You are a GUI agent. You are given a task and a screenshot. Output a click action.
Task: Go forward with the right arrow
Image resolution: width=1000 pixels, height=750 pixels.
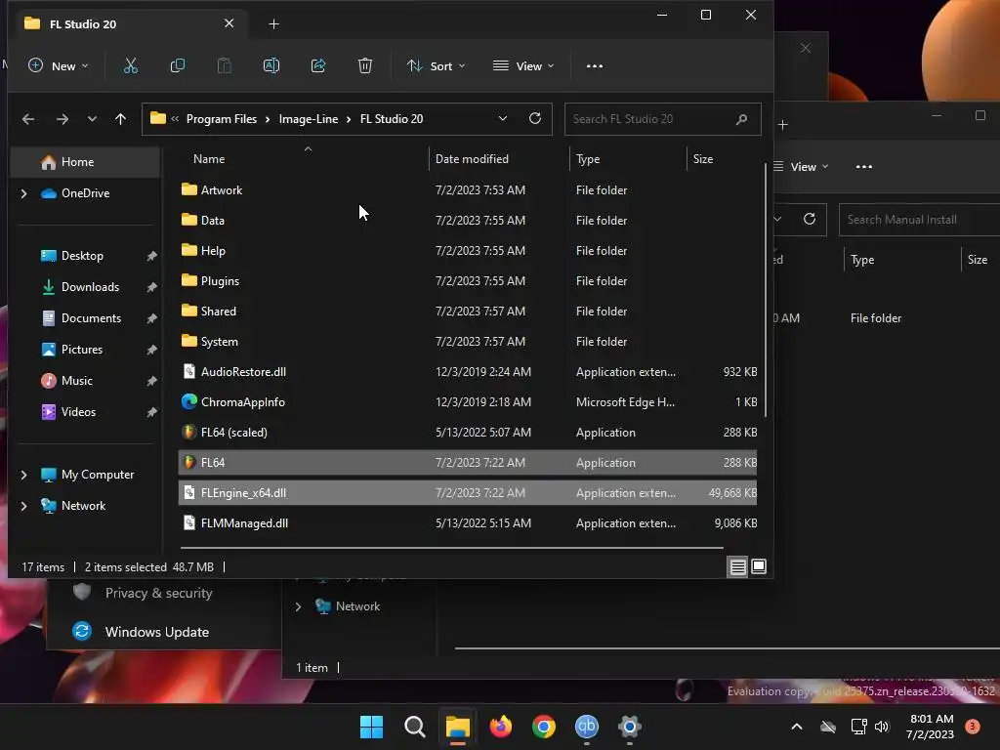[x=62, y=119]
